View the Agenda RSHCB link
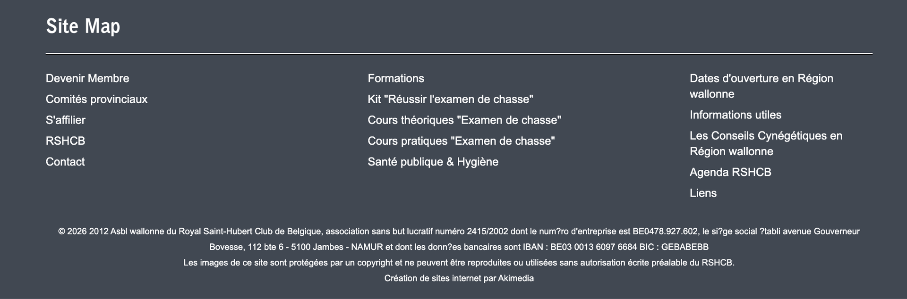The image size is (907, 299). [x=730, y=172]
